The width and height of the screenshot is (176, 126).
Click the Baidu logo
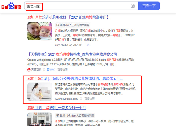(11, 6)
